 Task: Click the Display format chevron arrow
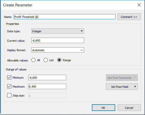pyautogui.click(x=82, y=50)
